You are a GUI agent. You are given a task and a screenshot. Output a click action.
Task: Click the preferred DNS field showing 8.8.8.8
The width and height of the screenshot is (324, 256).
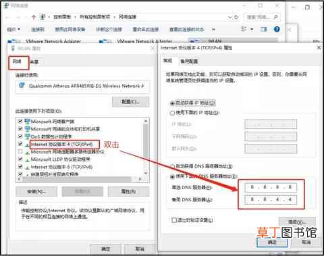271,187
